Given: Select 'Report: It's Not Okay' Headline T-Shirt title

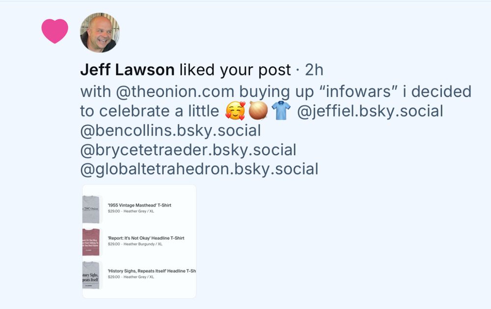Looking at the screenshot, I should [146, 238].
